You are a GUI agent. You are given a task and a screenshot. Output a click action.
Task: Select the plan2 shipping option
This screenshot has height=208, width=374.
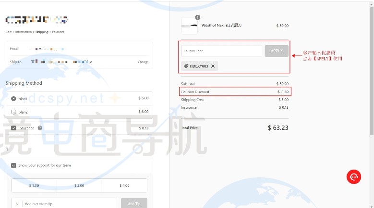(13, 112)
